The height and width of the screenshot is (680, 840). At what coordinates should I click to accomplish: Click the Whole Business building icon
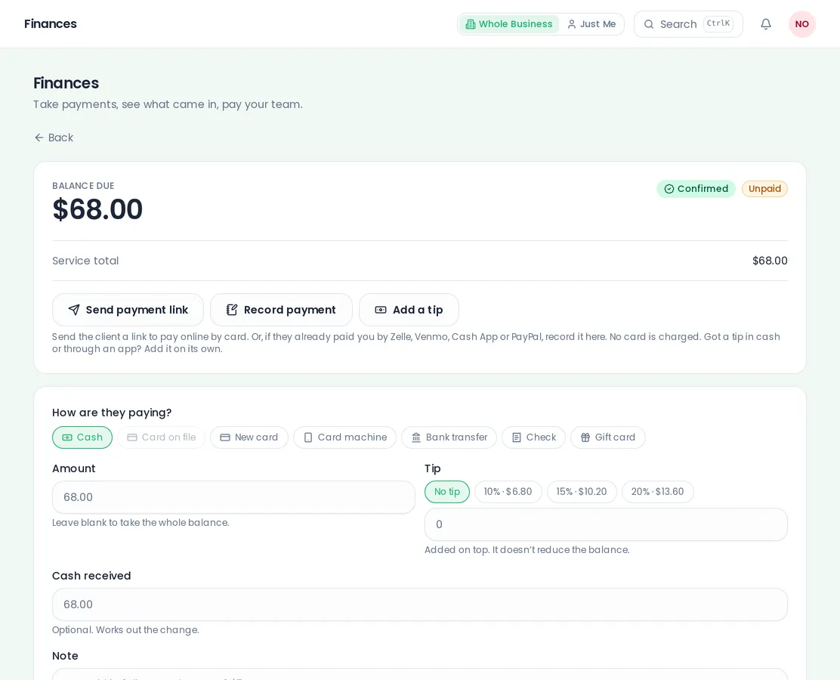[x=471, y=24]
